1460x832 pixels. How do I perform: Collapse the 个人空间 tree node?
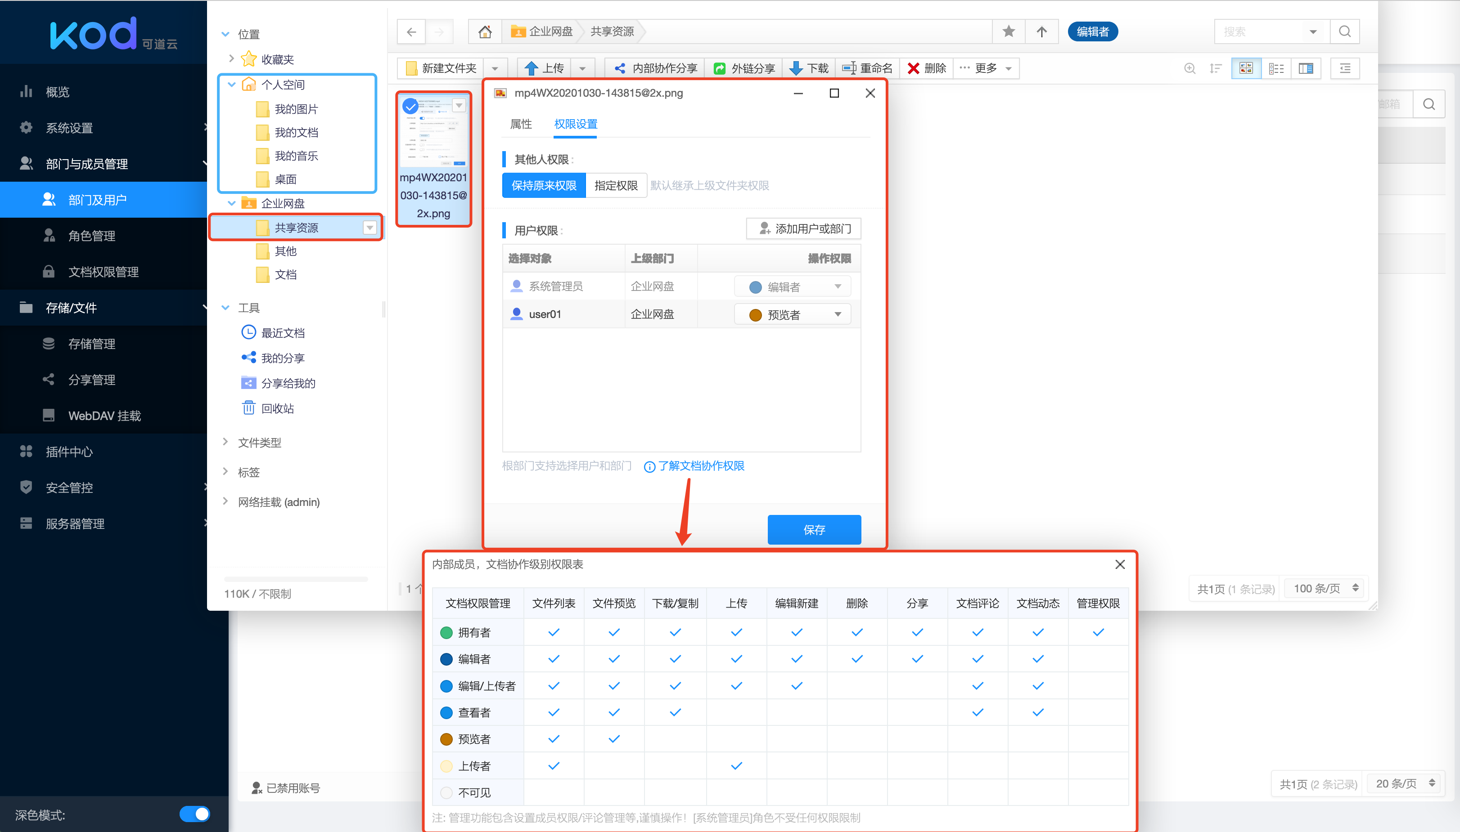(232, 85)
